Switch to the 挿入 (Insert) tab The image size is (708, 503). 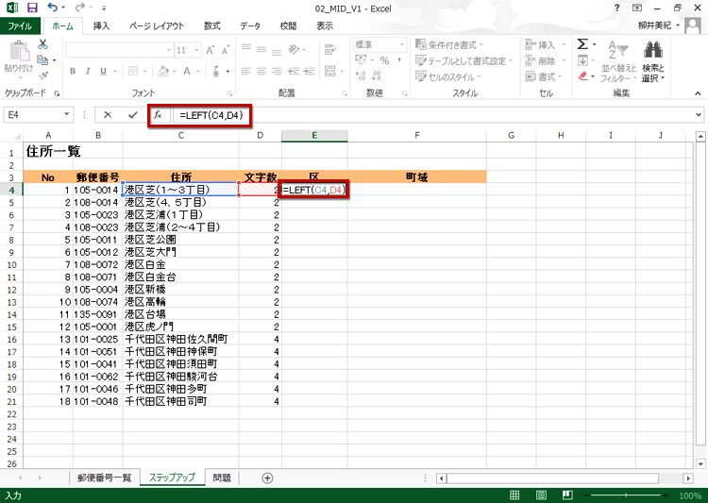click(x=101, y=25)
